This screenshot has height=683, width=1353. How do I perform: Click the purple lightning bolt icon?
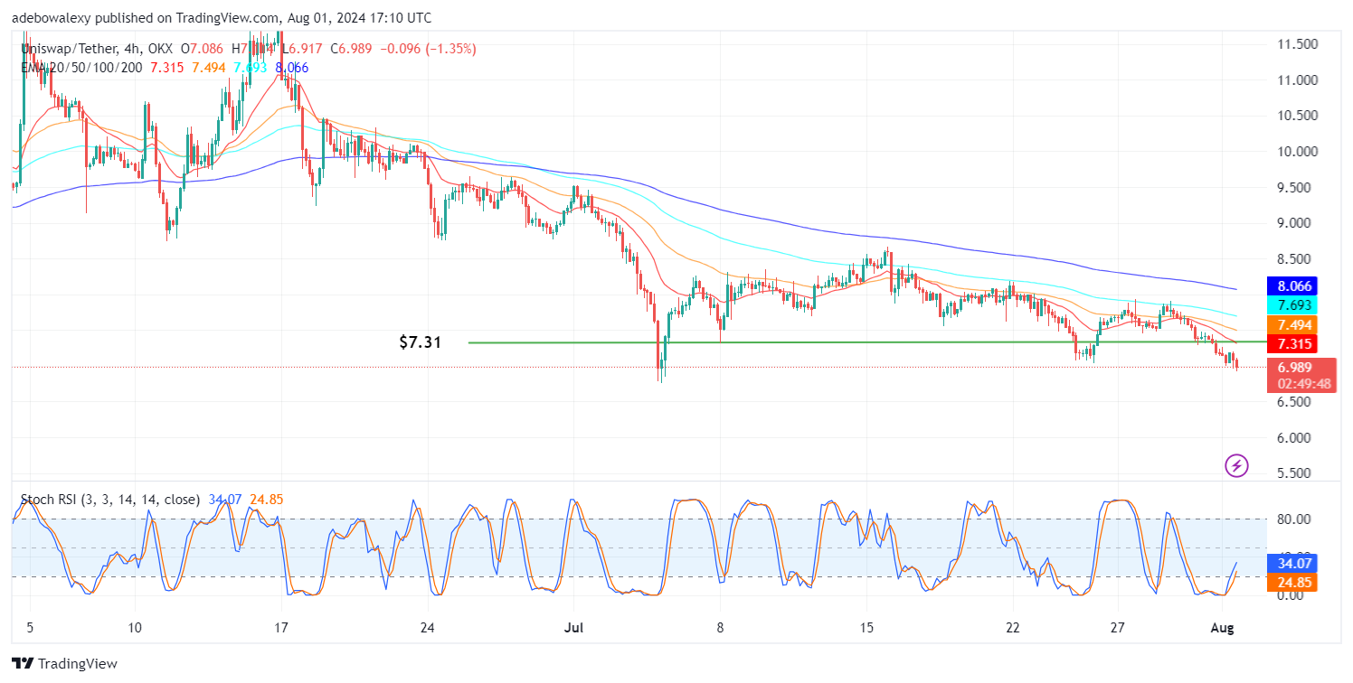pos(1236,466)
